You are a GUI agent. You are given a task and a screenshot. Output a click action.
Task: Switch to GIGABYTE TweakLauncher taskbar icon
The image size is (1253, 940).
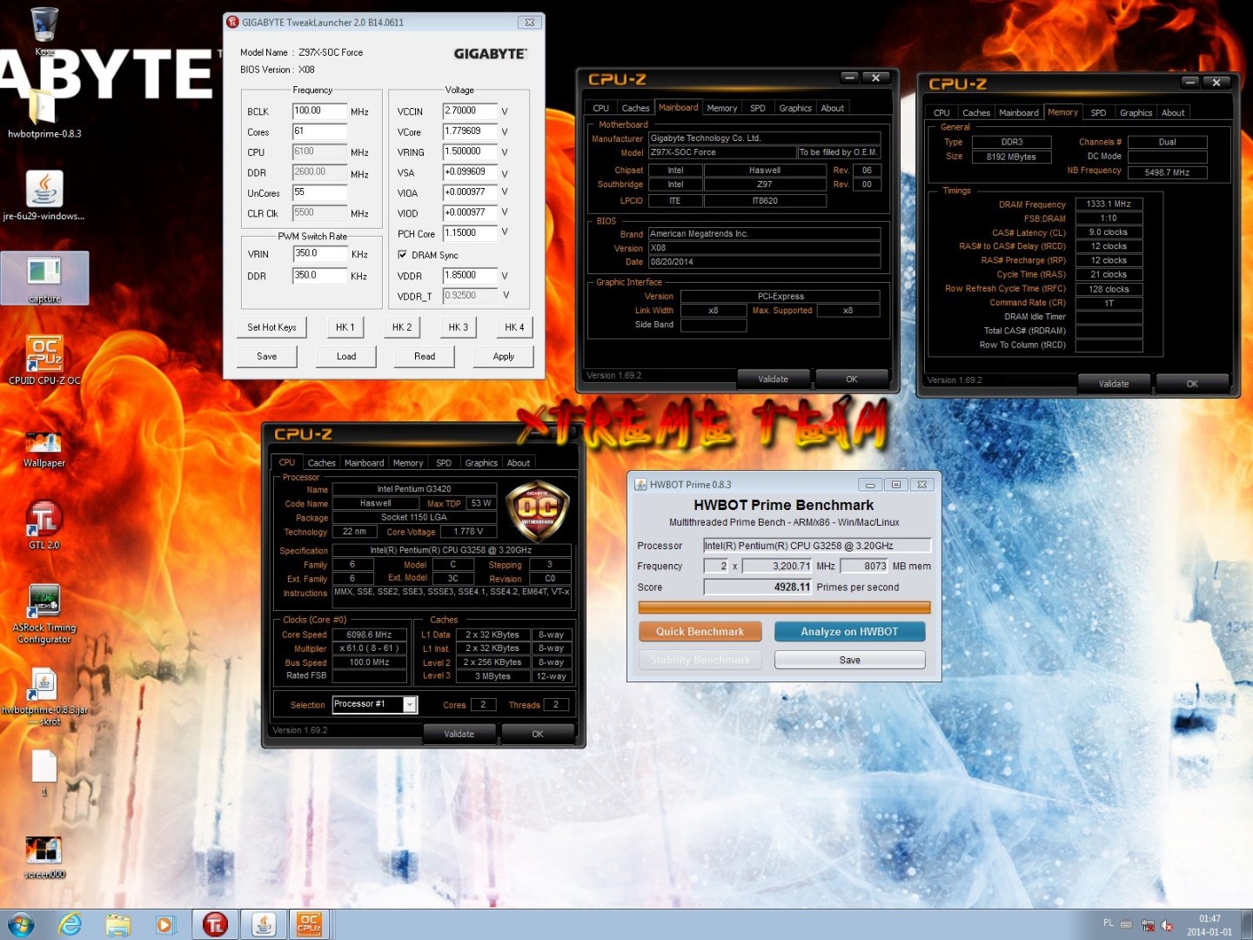215,924
